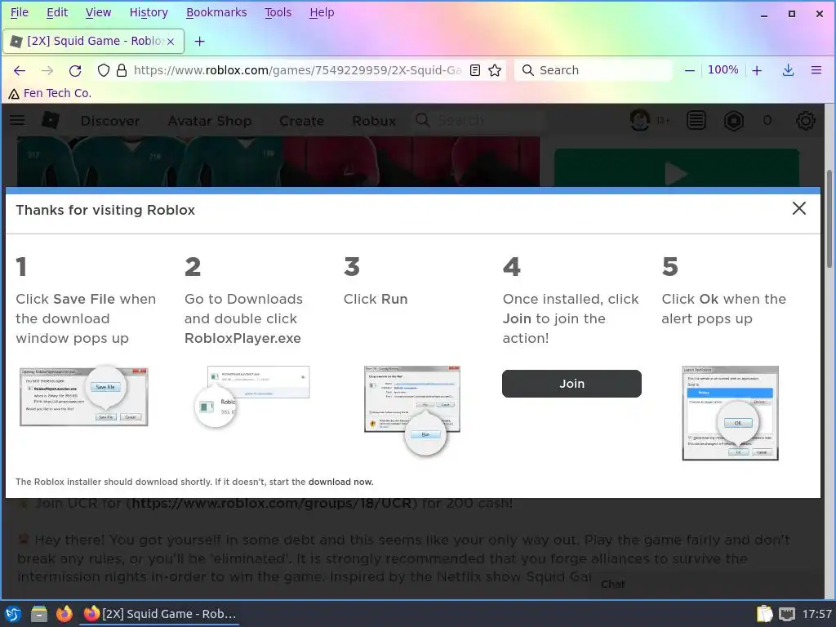Open the taskbar file manager icon
836x627 pixels.
(39, 614)
